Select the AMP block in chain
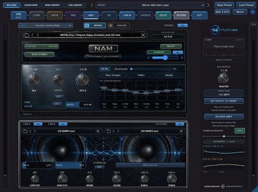Viewport: 258px width, 192px height. (91, 15)
